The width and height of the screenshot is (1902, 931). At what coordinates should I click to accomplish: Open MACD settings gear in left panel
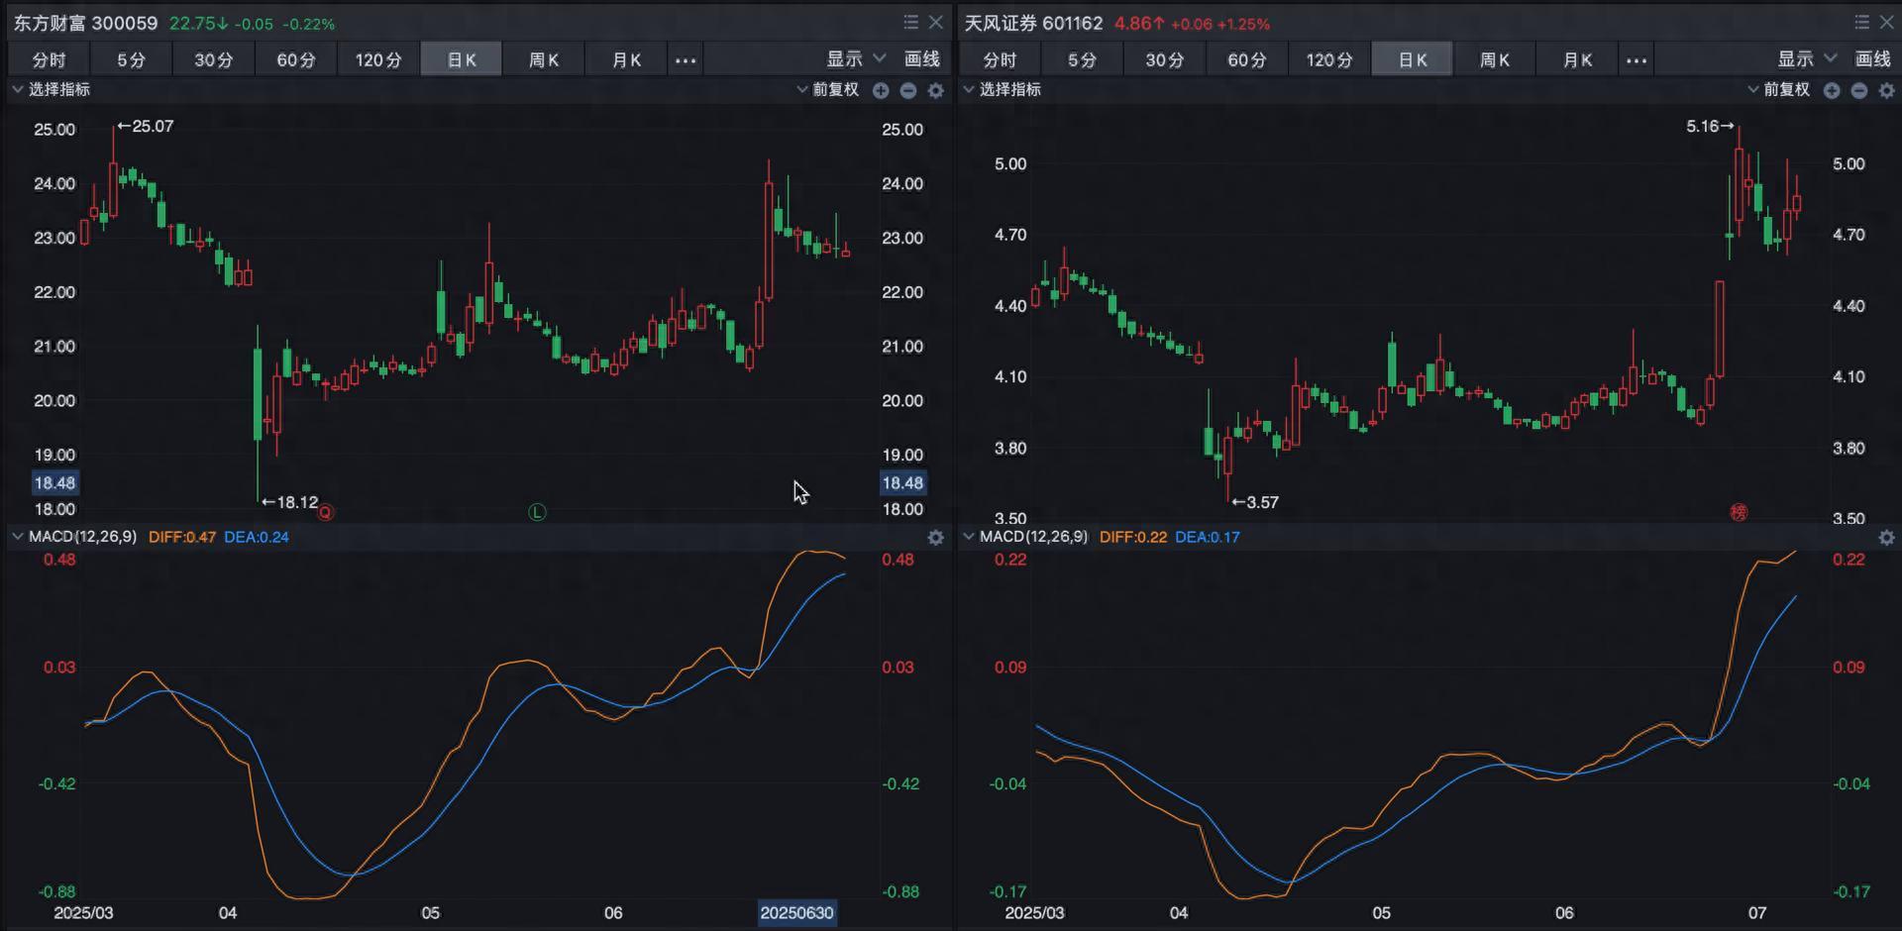point(936,537)
